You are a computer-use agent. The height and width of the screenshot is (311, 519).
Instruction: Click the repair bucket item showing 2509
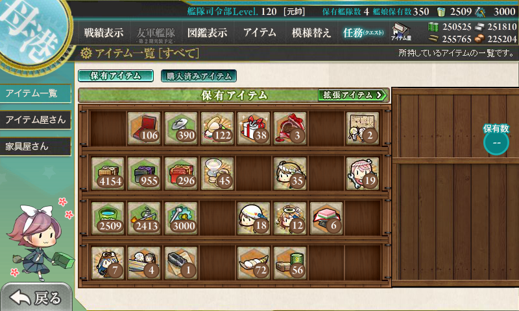point(108,218)
